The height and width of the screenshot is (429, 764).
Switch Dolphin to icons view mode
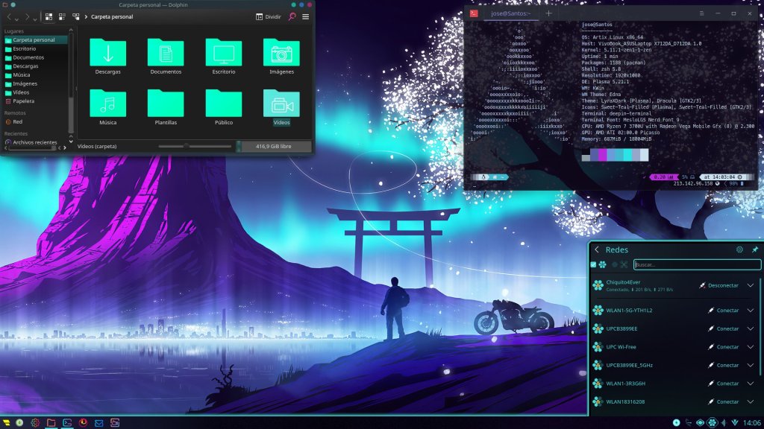(x=48, y=16)
